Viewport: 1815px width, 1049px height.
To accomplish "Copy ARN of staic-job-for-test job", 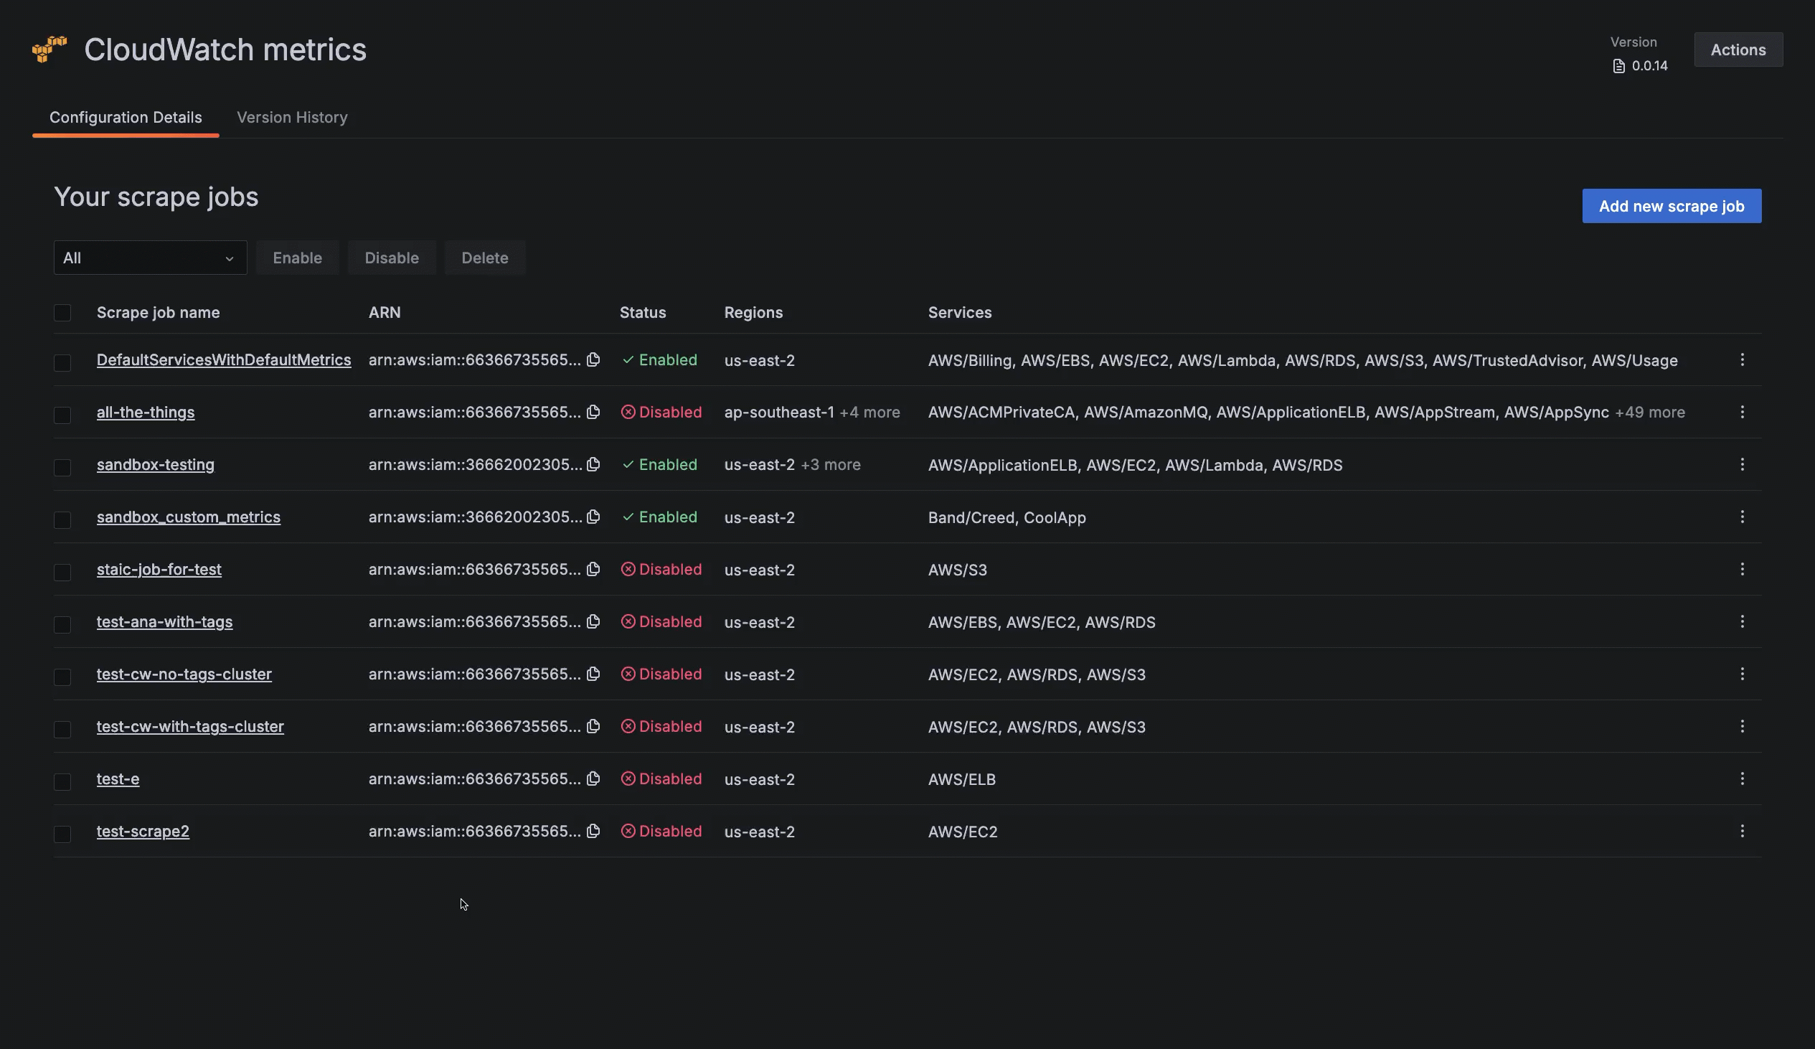I will [x=593, y=569].
